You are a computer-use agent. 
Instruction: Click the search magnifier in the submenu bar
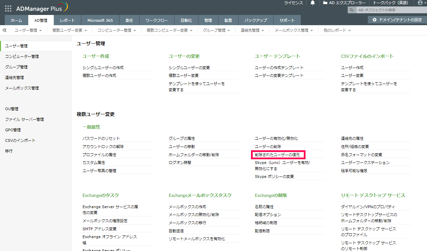click(5, 30)
